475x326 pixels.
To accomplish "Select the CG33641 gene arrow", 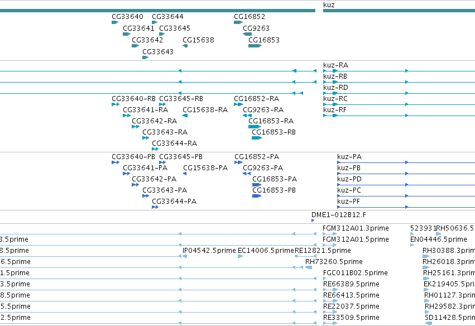I will click(x=127, y=34).
